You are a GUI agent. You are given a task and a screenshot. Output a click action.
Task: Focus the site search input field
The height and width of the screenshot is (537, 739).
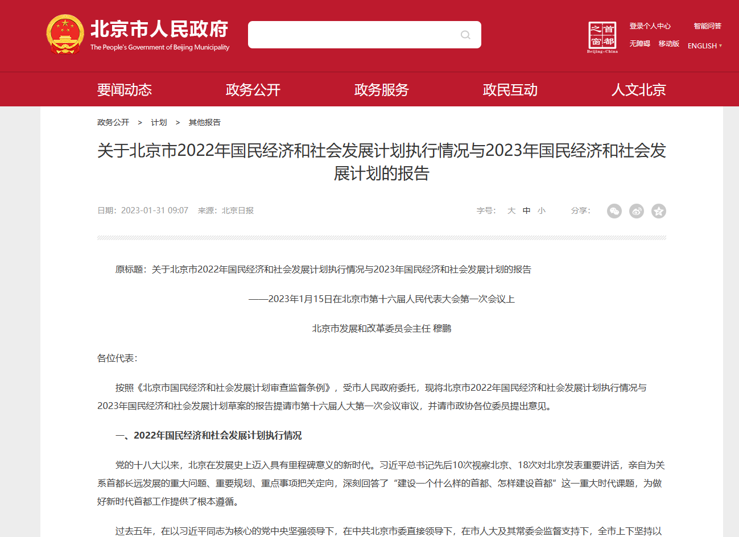pyautogui.click(x=353, y=35)
